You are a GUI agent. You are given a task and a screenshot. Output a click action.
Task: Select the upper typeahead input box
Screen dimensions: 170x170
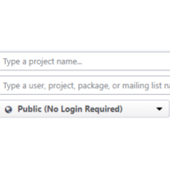(x=85, y=61)
